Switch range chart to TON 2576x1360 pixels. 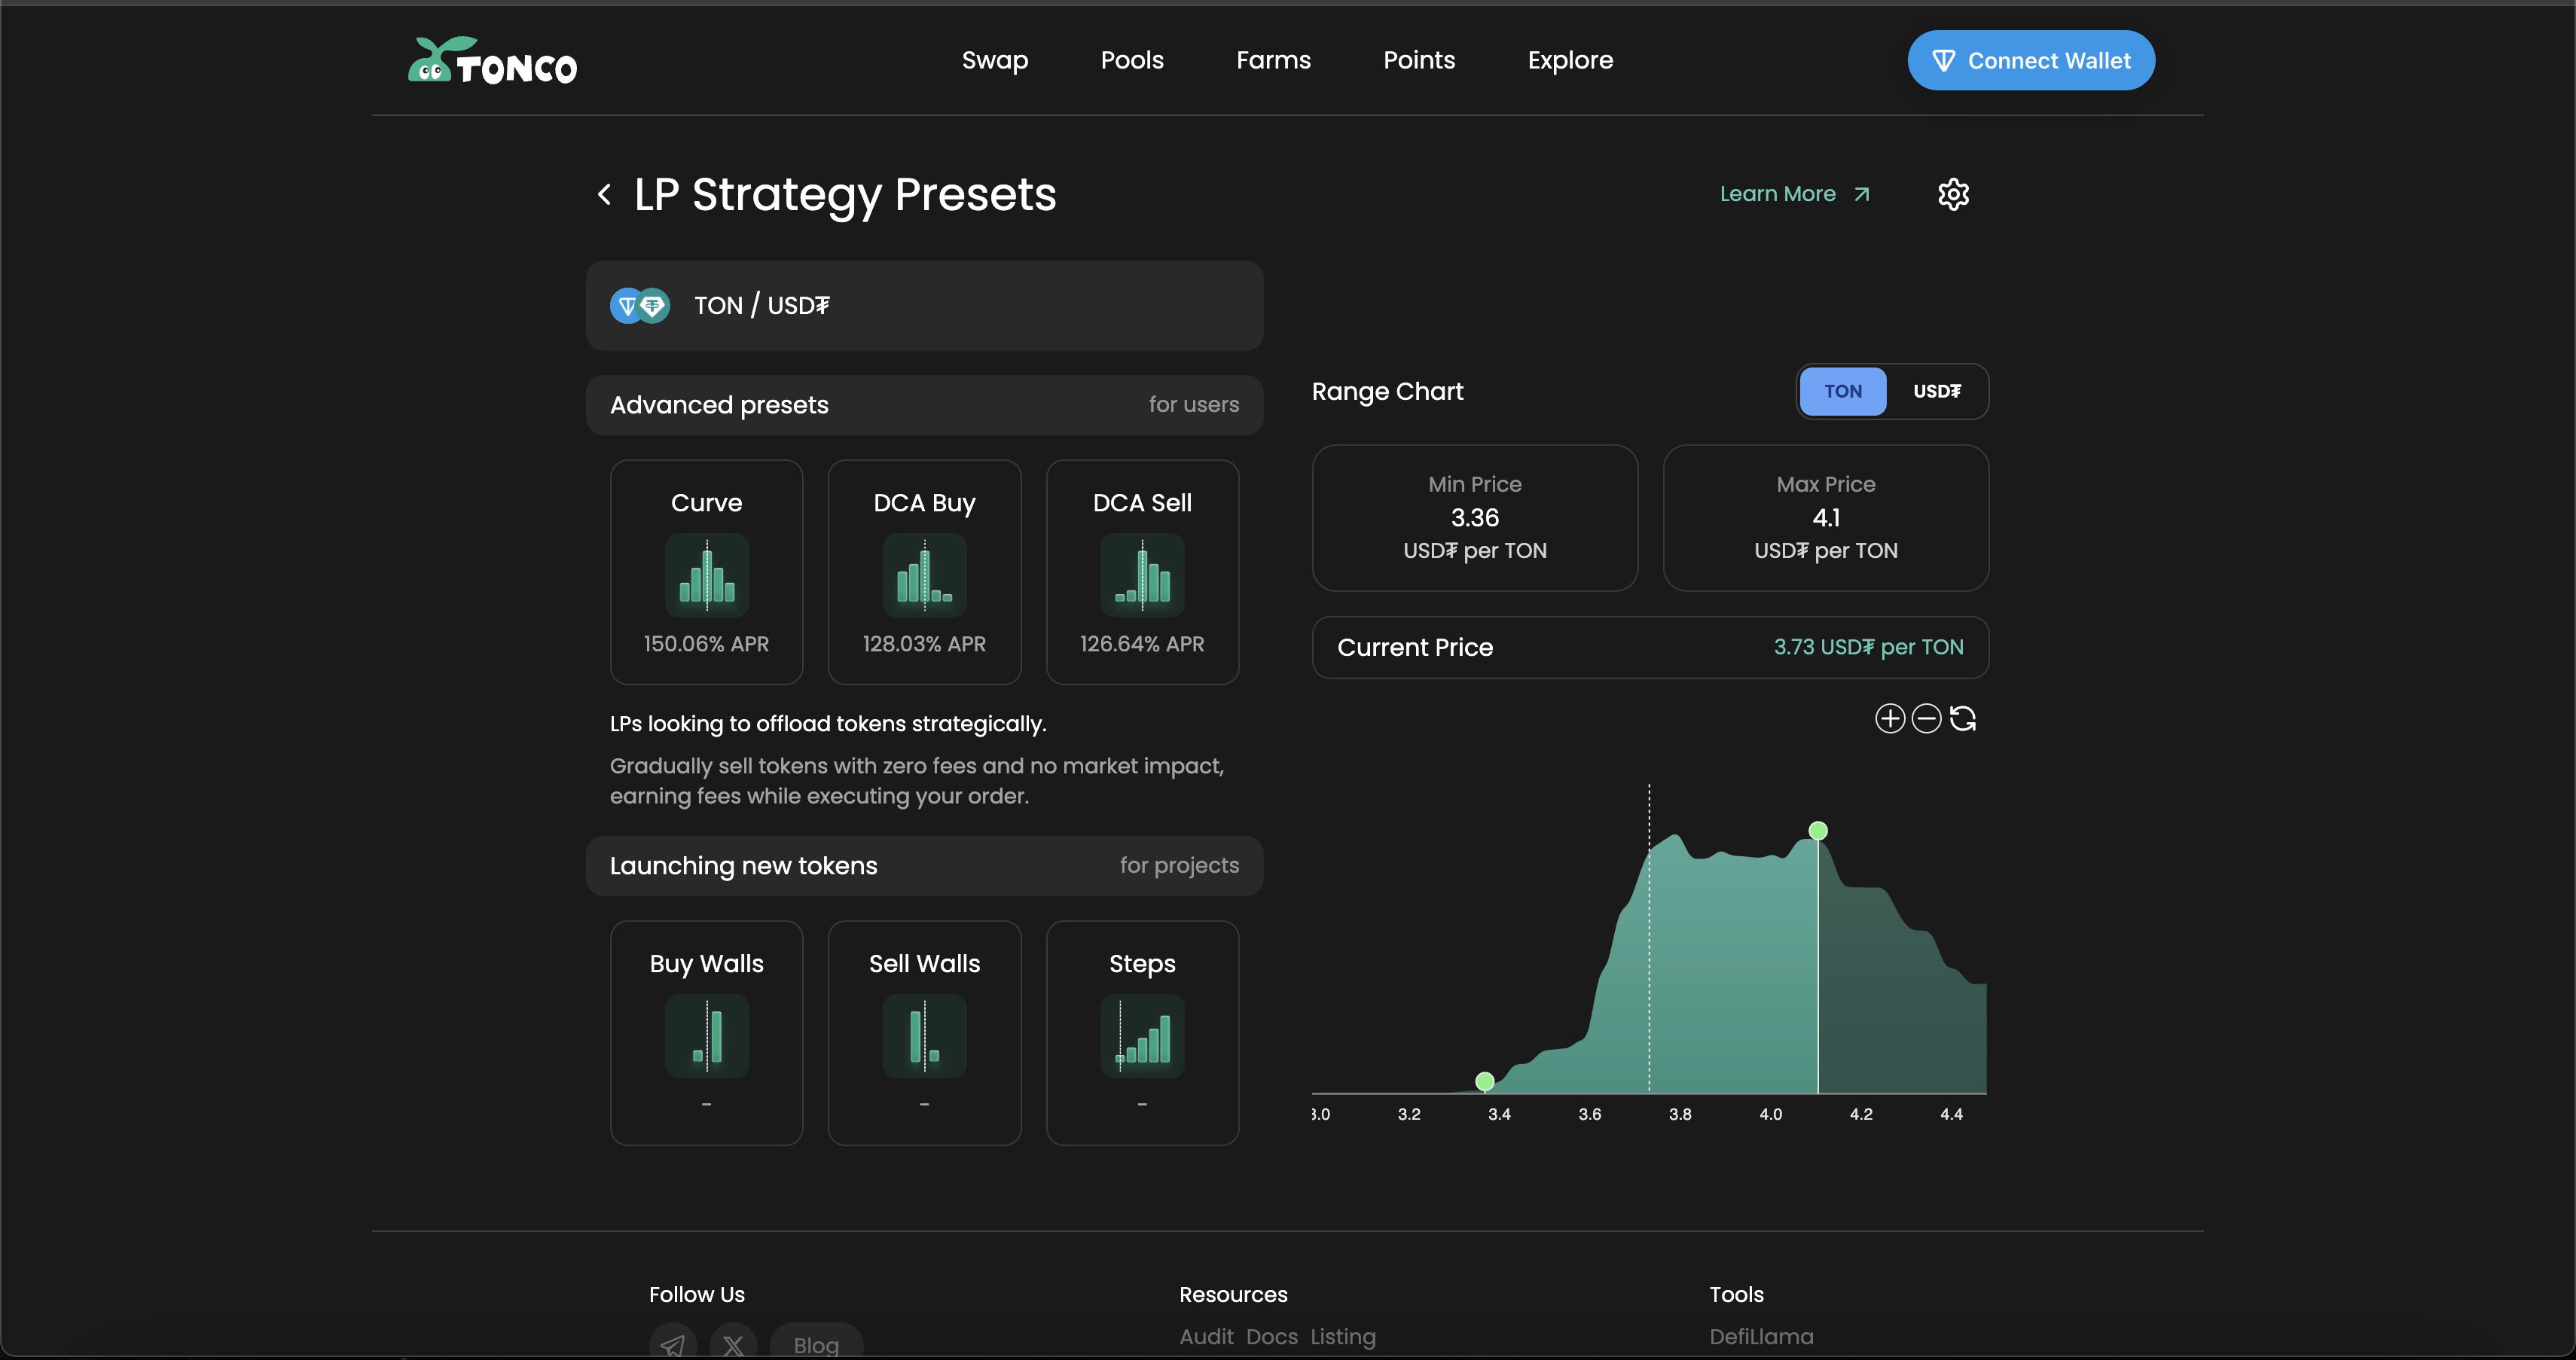click(x=1842, y=391)
